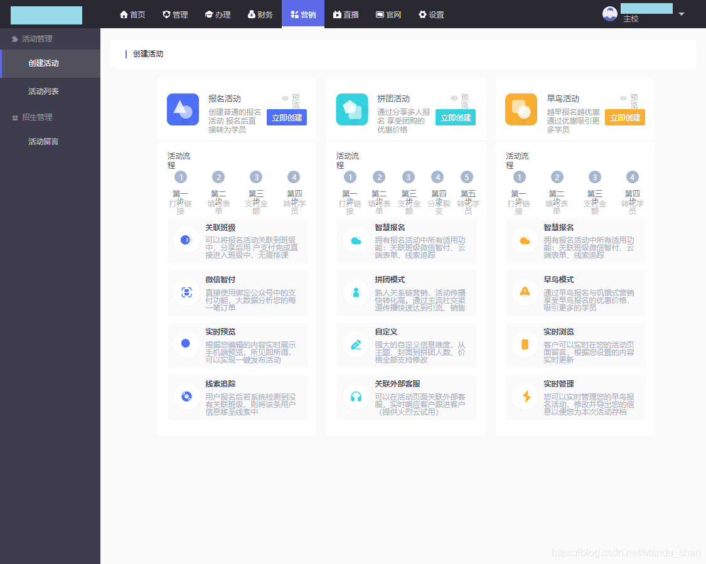Image resolution: width=706 pixels, height=564 pixels.
Task: Click the orange 智慧报名 cloud icon
Action: pyautogui.click(x=525, y=240)
